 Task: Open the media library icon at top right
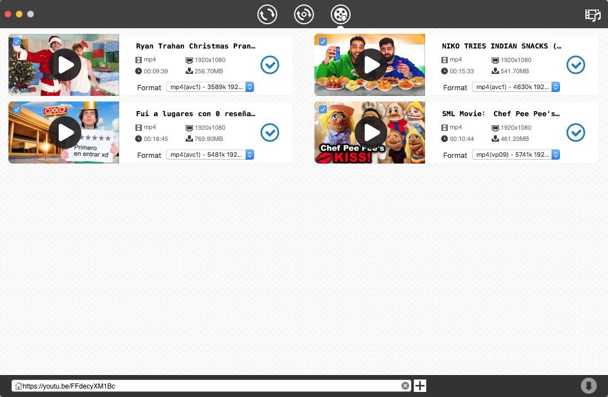(593, 15)
